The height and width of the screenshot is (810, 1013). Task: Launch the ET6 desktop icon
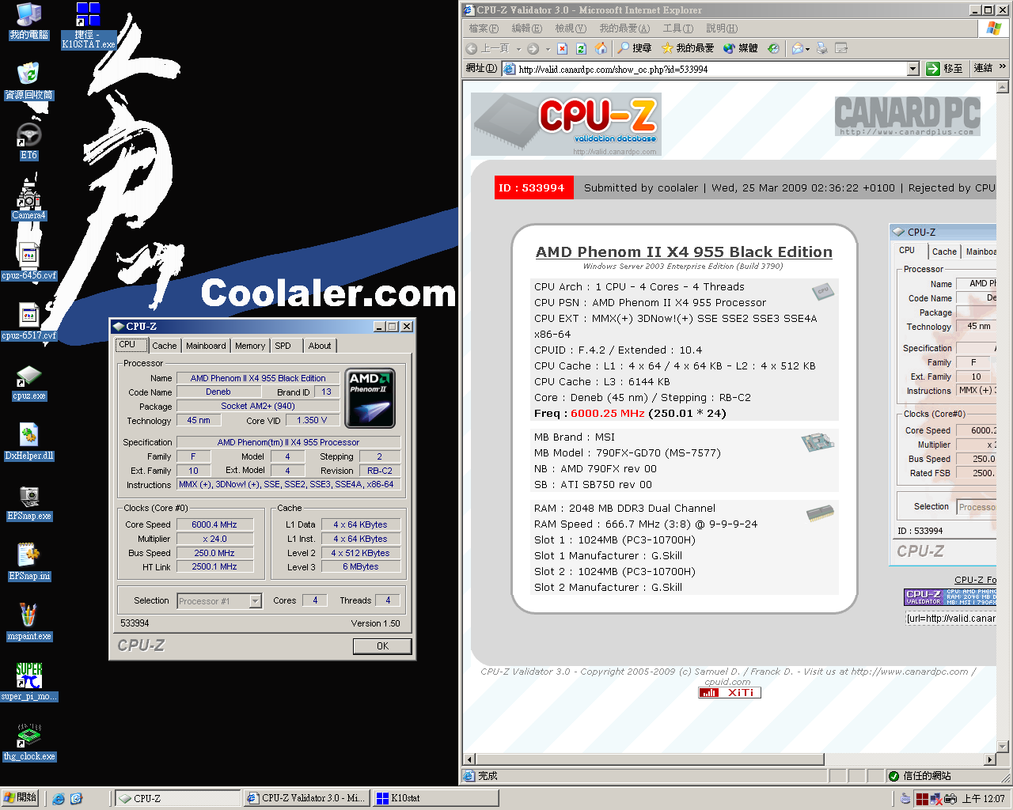coord(29,141)
